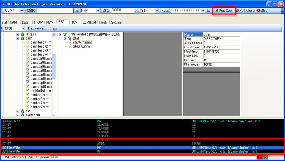Click the File mode value 16832
Image resolution: width=285 pixels, height=161 pixels.
click(221, 64)
